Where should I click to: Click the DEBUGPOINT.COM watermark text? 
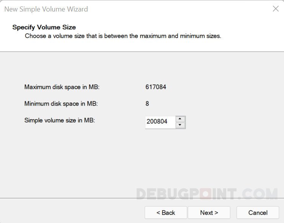207,194
